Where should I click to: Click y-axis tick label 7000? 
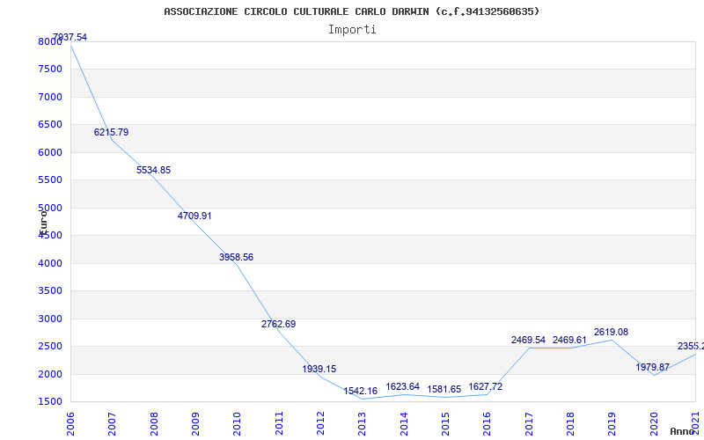click(50, 97)
